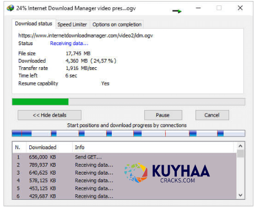Click the connections progress segment bar
255x207 pixels.
point(128,133)
